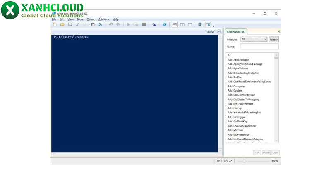331x174 pixels.
Task: Cut selection with scissors icon
Action: point(77,25)
